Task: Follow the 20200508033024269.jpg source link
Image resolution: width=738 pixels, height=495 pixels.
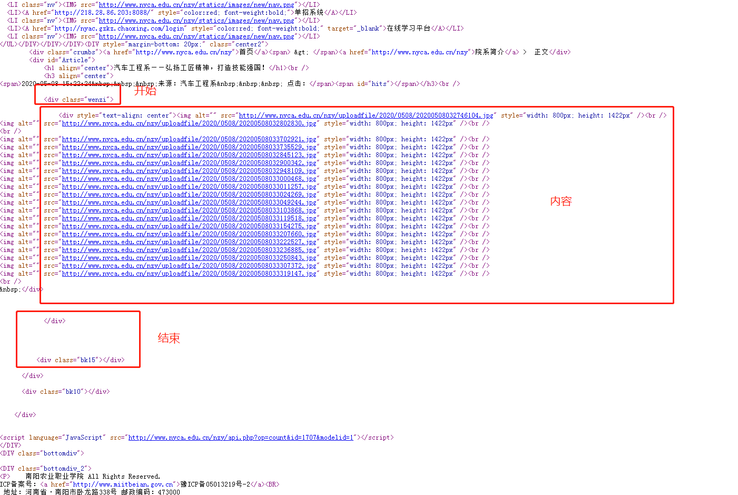Action: coord(189,195)
